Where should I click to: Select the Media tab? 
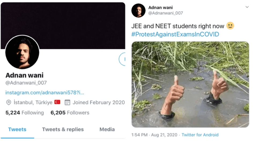(107, 130)
